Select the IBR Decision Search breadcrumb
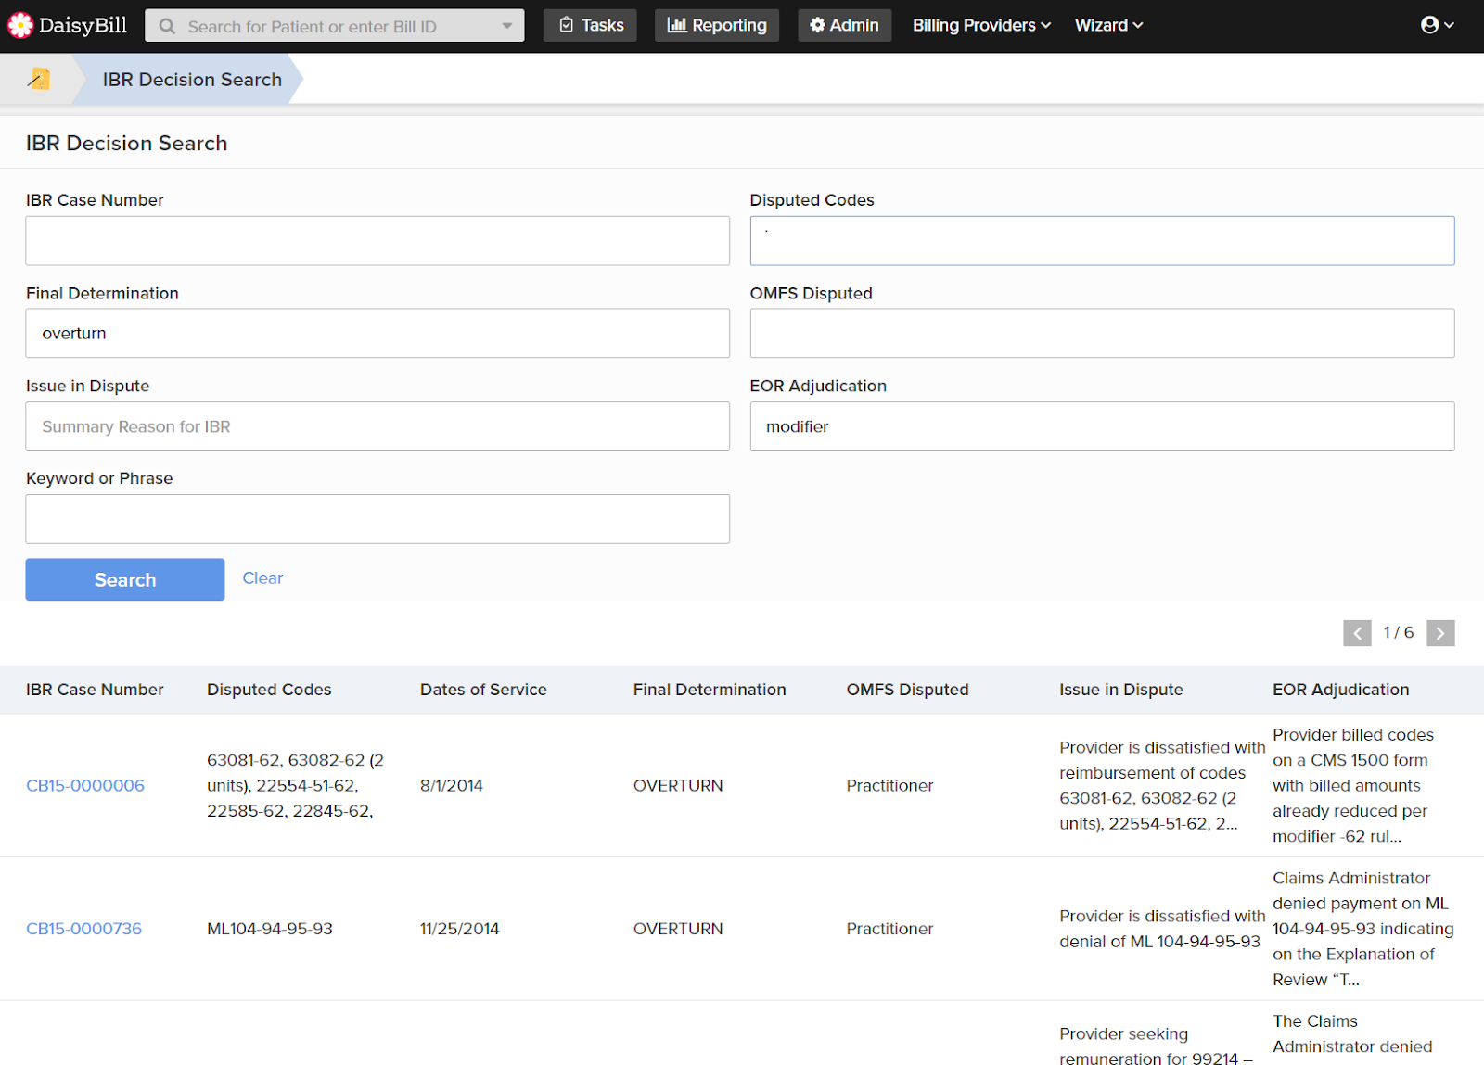 pyautogui.click(x=192, y=80)
